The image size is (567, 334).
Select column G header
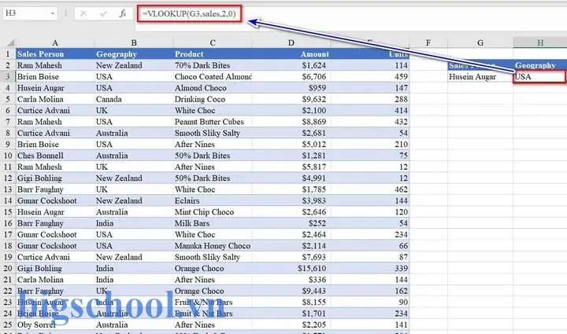point(480,43)
